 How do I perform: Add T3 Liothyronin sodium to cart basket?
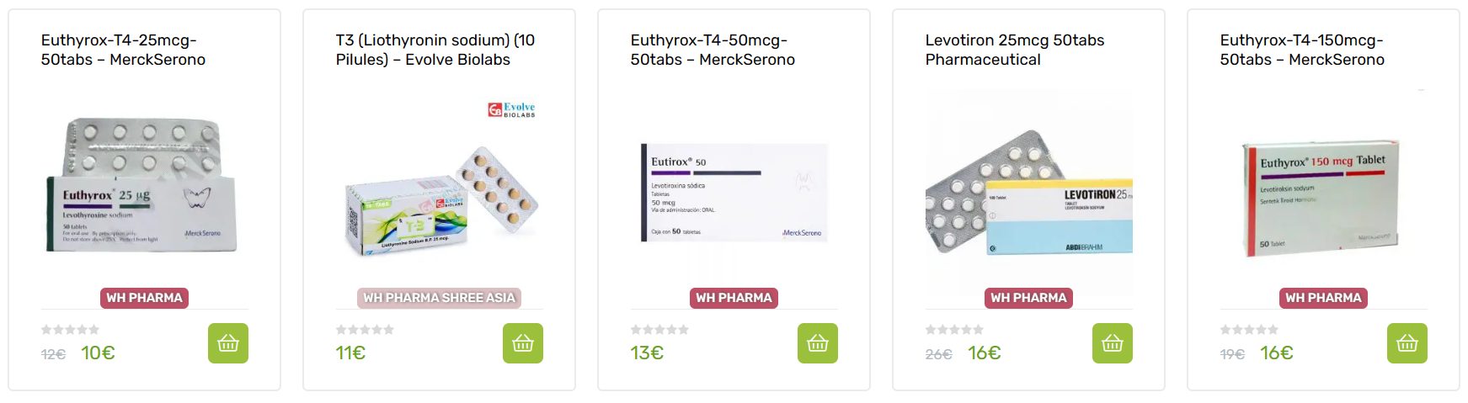tap(522, 343)
